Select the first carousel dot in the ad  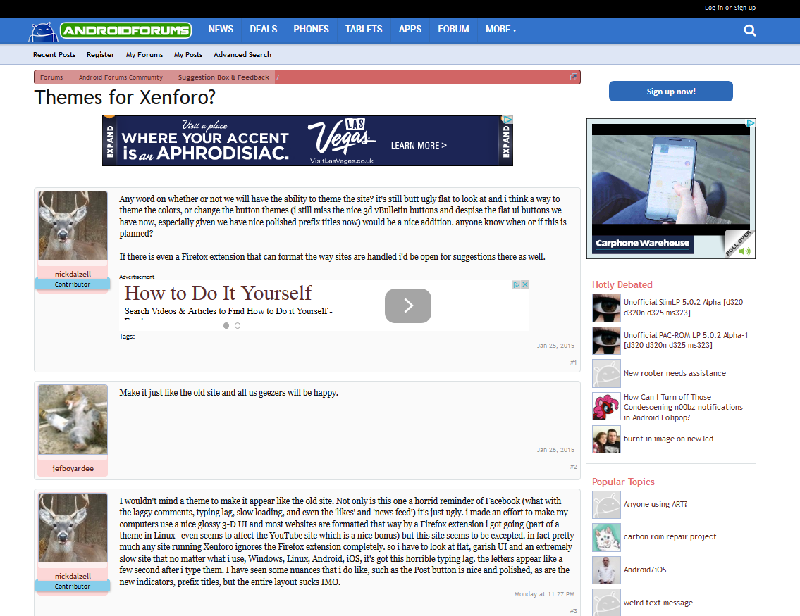pos(226,325)
